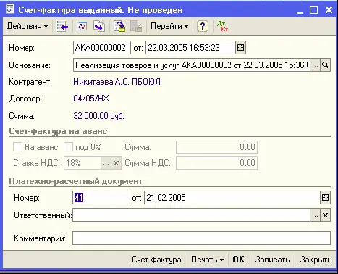
Task: Open help with the question mark icon
Action: click(203, 26)
